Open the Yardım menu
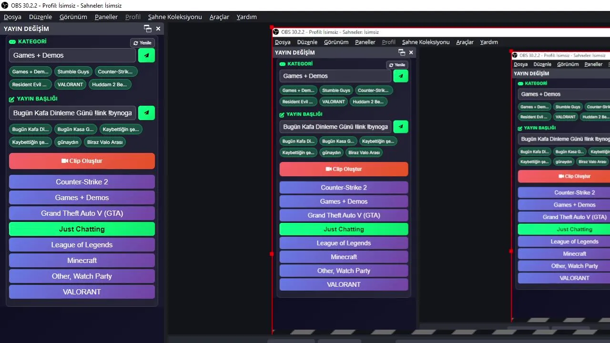This screenshot has height=343, width=610. coord(247,17)
